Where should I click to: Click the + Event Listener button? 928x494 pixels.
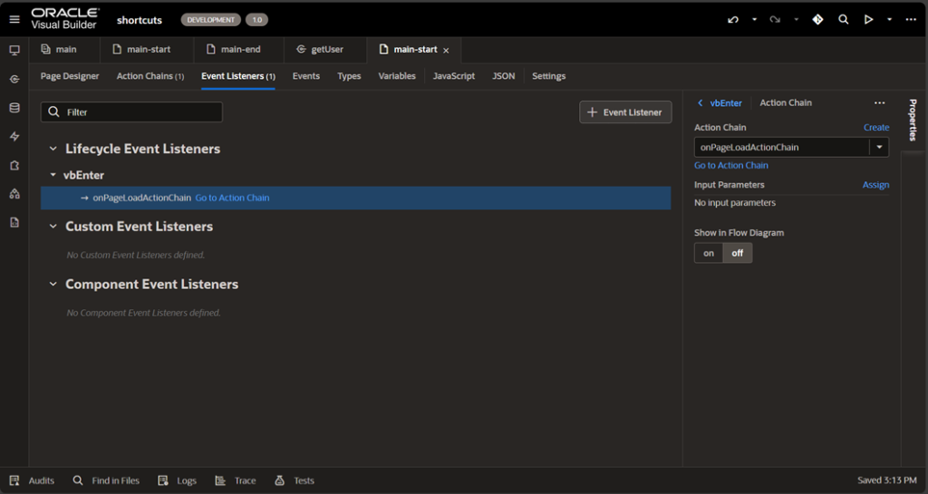click(x=625, y=112)
